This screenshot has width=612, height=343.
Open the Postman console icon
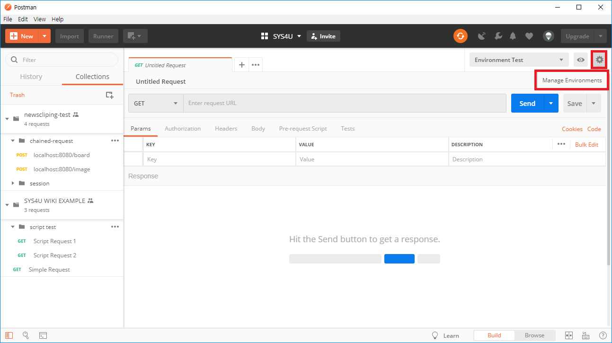coord(43,335)
